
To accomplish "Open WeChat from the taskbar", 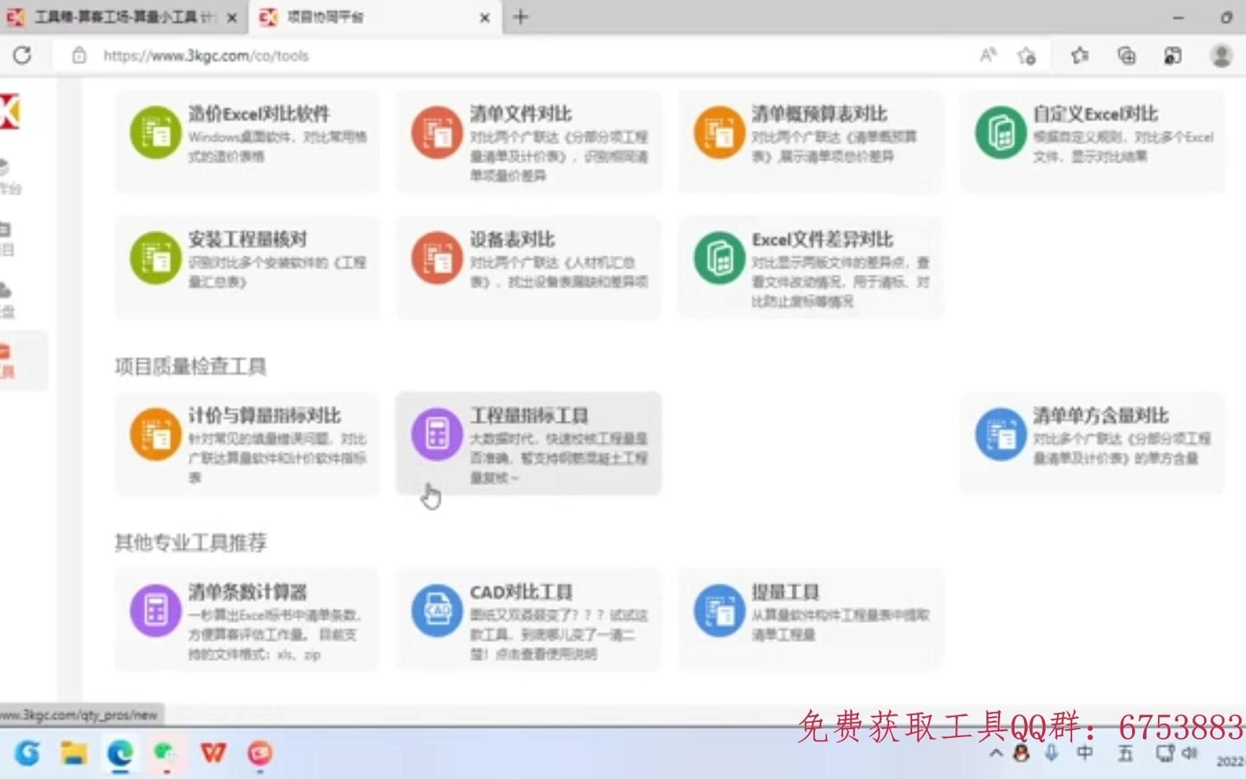I will click(x=166, y=753).
